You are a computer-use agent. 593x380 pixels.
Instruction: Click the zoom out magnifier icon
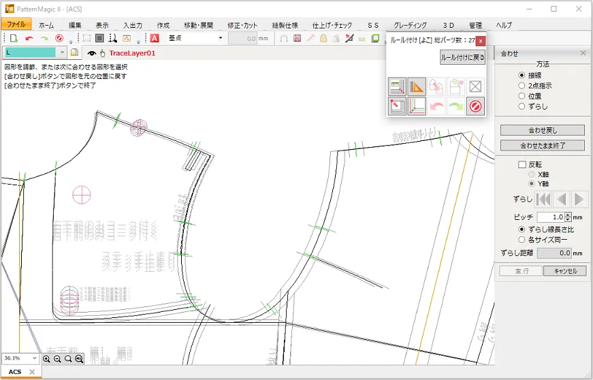(57, 358)
